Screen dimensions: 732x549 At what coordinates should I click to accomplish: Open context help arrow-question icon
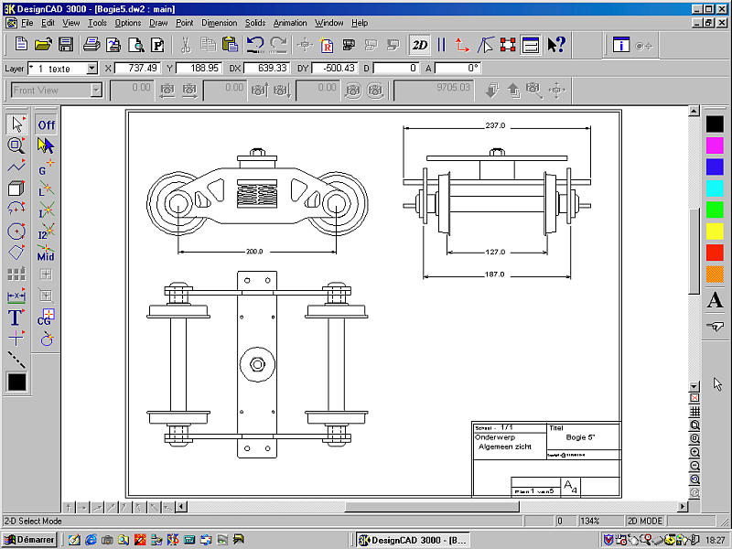click(556, 44)
